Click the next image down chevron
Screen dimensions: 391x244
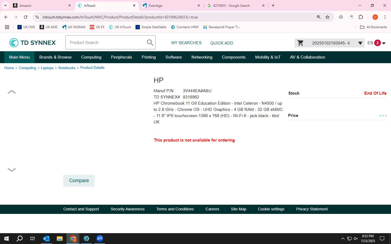click(x=12, y=170)
